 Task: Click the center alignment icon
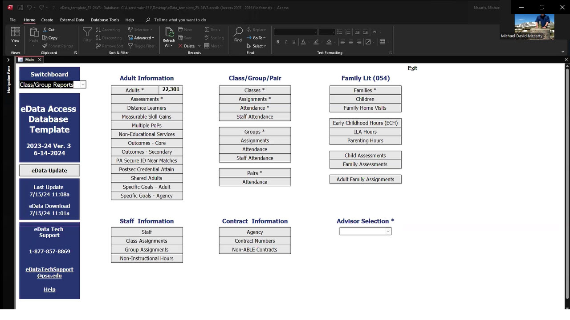(x=351, y=42)
